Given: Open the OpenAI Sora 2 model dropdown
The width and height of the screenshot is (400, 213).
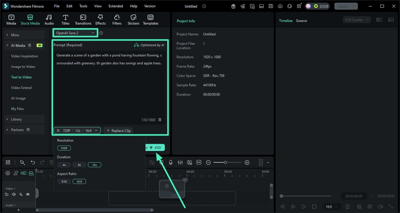Looking at the screenshot, I should tap(75, 33).
